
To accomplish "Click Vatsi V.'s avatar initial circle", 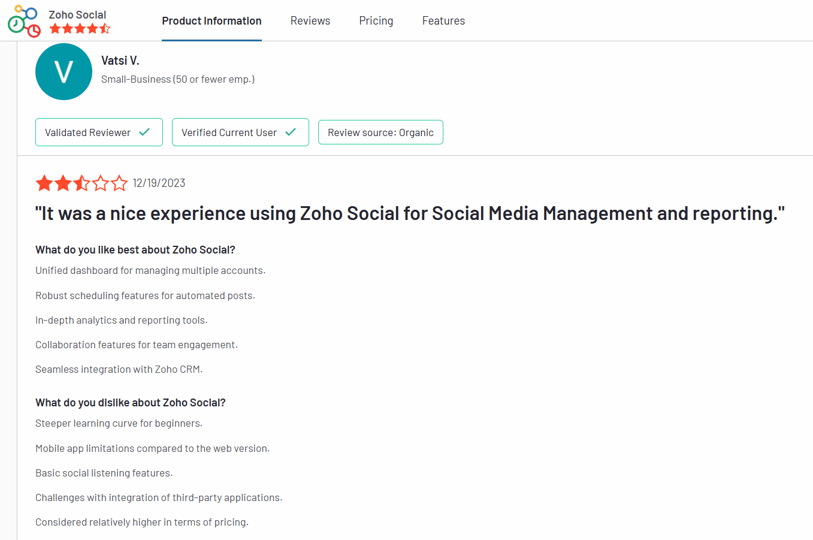I will click(x=64, y=71).
